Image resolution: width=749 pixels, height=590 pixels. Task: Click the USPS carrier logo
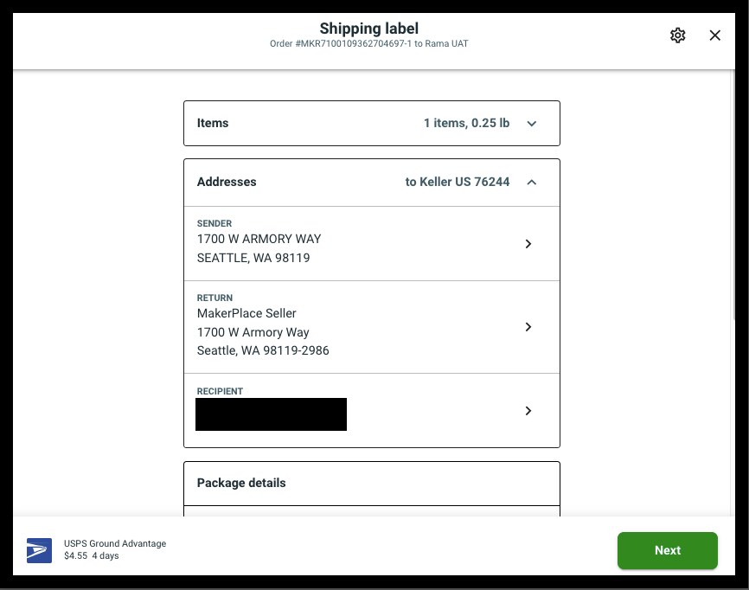[38, 550]
